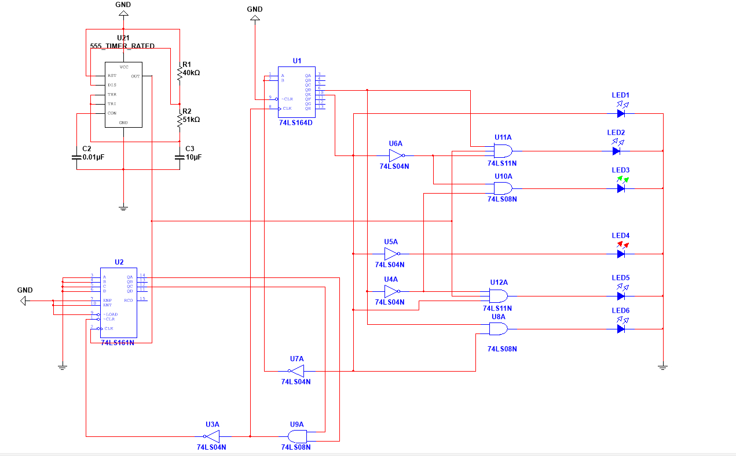
Task: Click the 0.01µF value text
Action: click(x=94, y=157)
